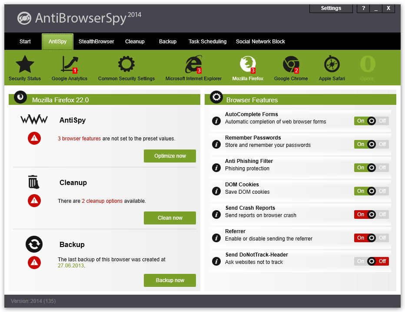Open the Task Scheduling tab
The height and width of the screenshot is (312, 405).
207,42
